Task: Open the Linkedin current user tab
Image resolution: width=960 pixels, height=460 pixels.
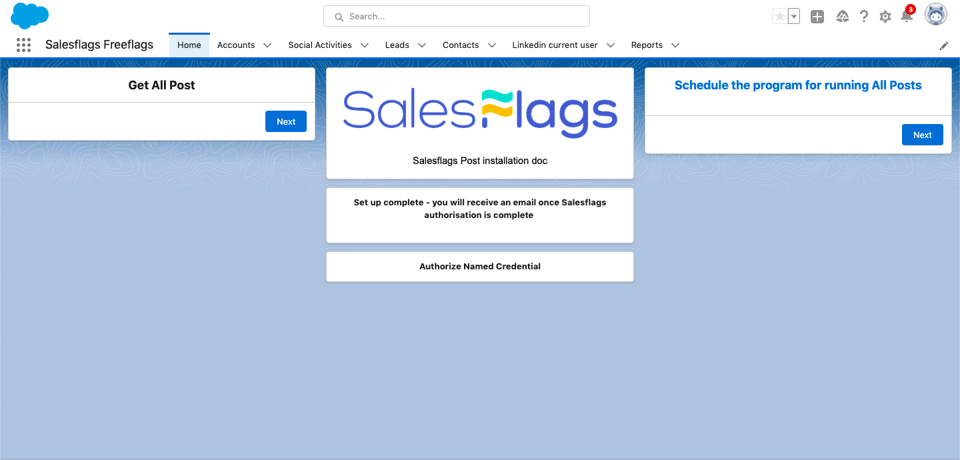Action: tap(555, 45)
